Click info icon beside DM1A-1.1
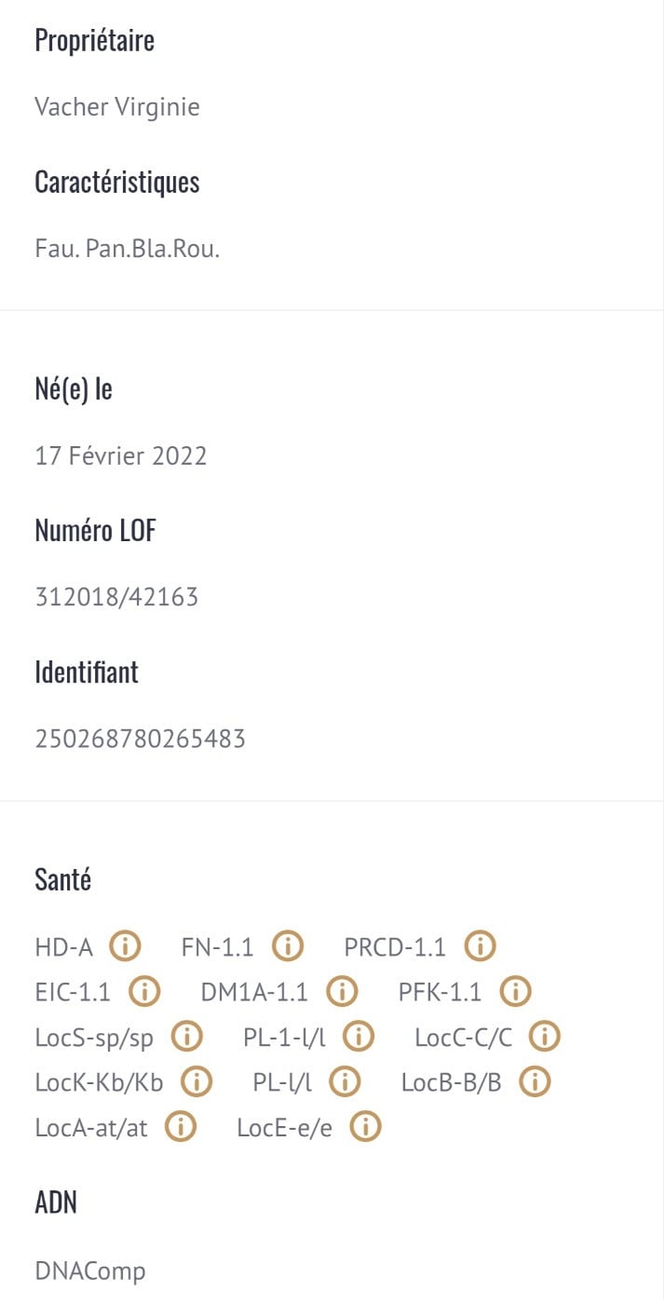This screenshot has width=664, height=1304. coord(342,992)
